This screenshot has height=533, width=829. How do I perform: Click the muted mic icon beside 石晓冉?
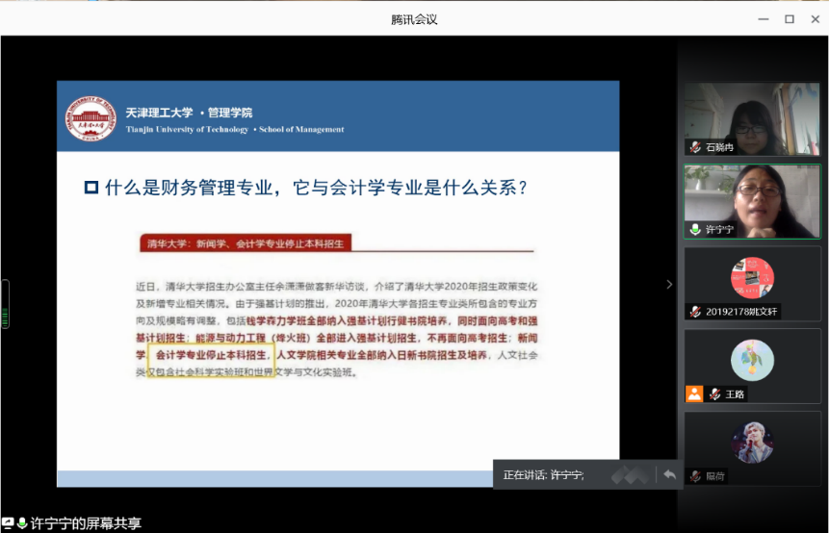695,147
